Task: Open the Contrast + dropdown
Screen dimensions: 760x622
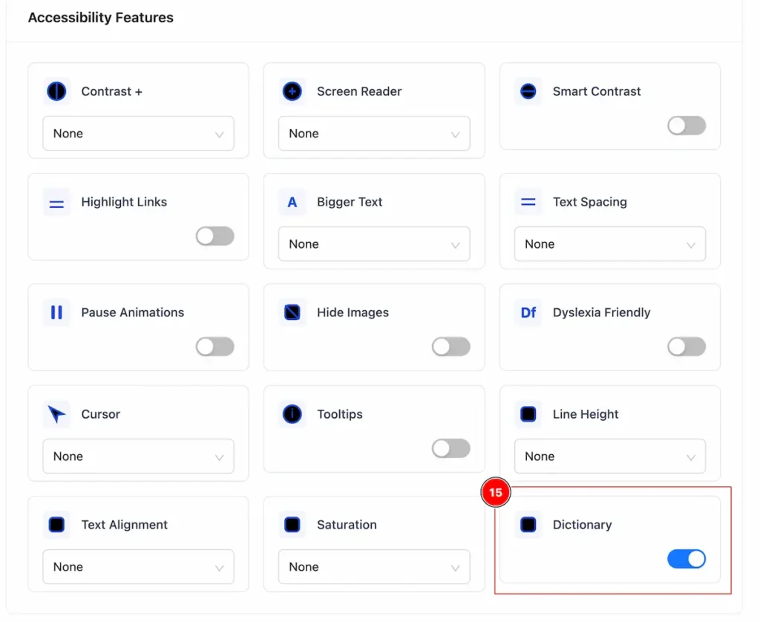Action: pos(138,134)
